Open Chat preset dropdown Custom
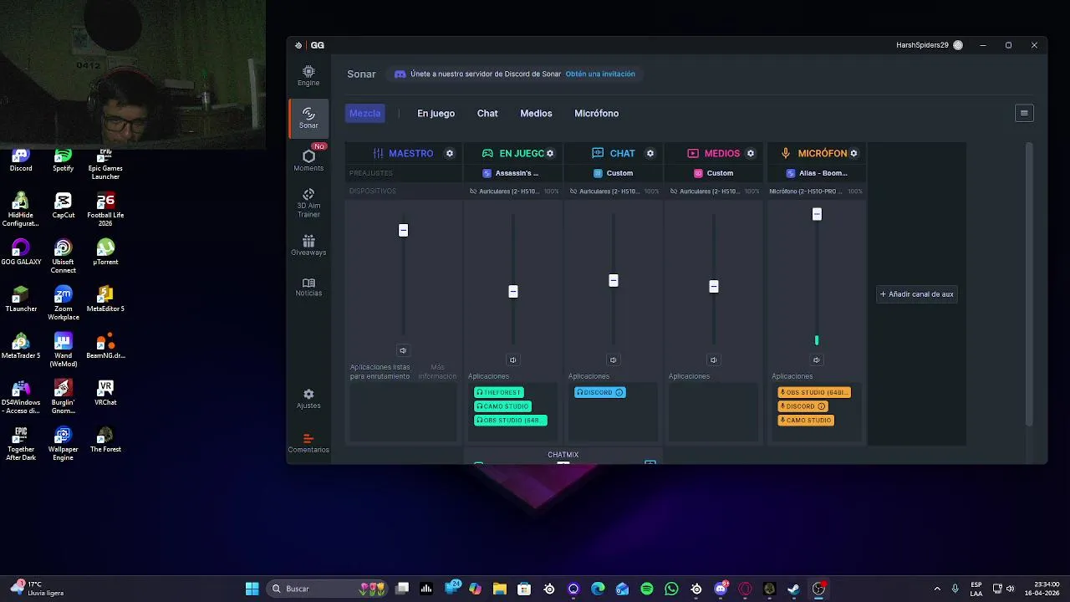This screenshot has width=1070, height=602. point(613,173)
